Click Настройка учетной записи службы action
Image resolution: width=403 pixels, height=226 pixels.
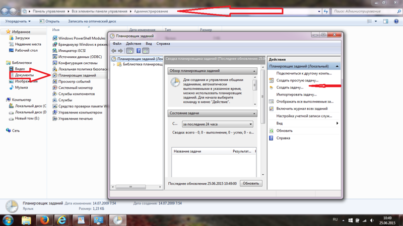(304, 116)
